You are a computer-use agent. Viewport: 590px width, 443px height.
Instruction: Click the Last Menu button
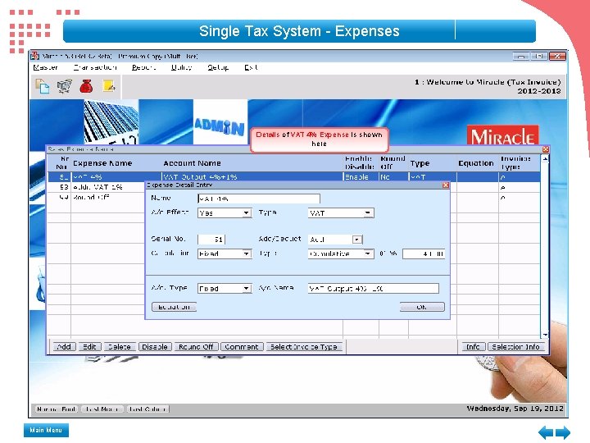102,409
